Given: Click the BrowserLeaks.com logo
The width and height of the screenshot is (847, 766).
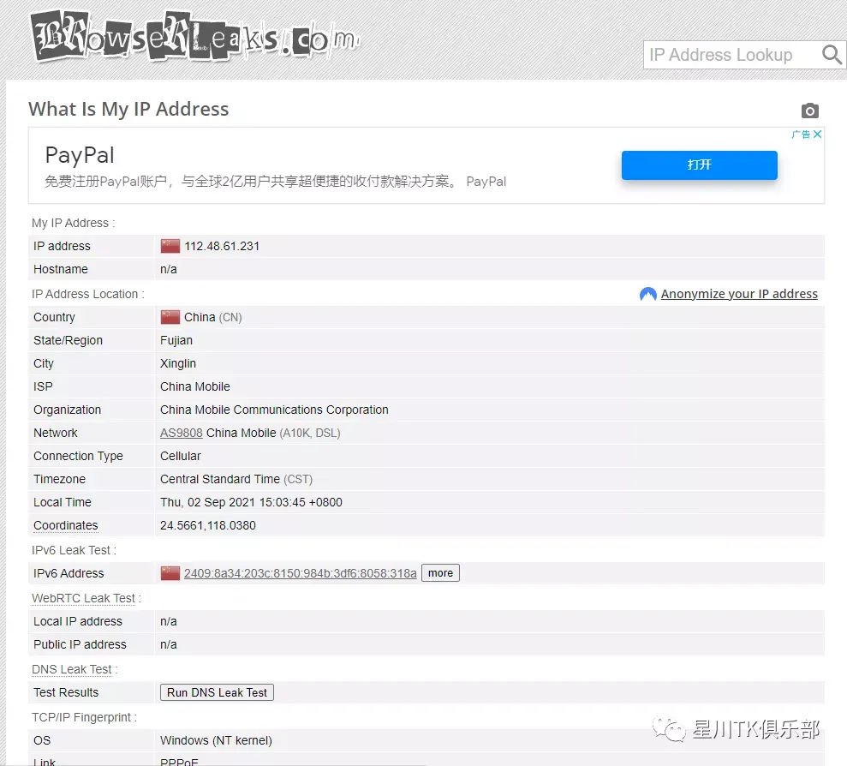Looking at the screenshot, I should pyautogui.click(x=195, y=36).
